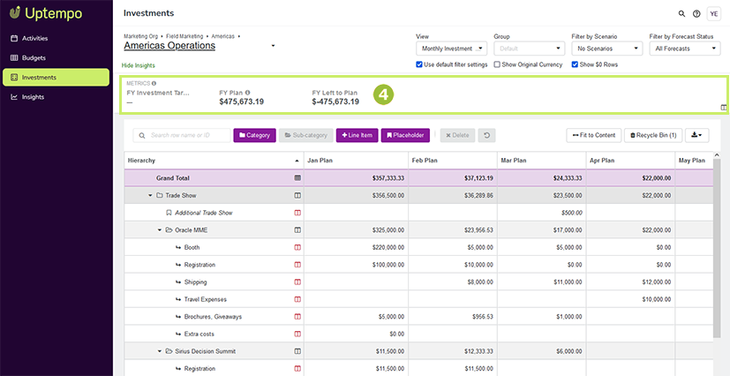
Task: Click the Jan Plan column header
Action: coord(356,161)
